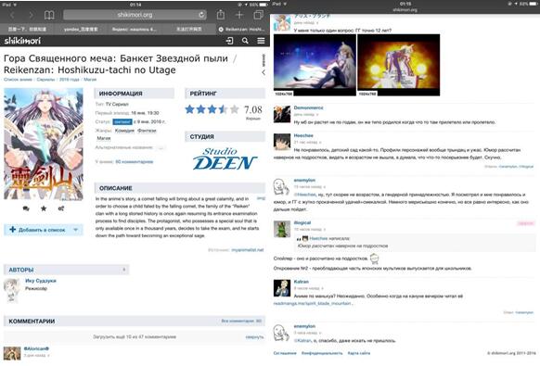This screenshot has height=366, width=540.
Task: Open the Магия genre tag
Action: pyautogui.click(x=104, y=138)
